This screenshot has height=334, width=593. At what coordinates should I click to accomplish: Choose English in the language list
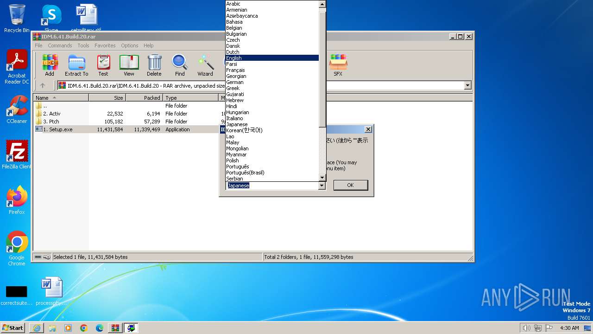click(272, 58)
